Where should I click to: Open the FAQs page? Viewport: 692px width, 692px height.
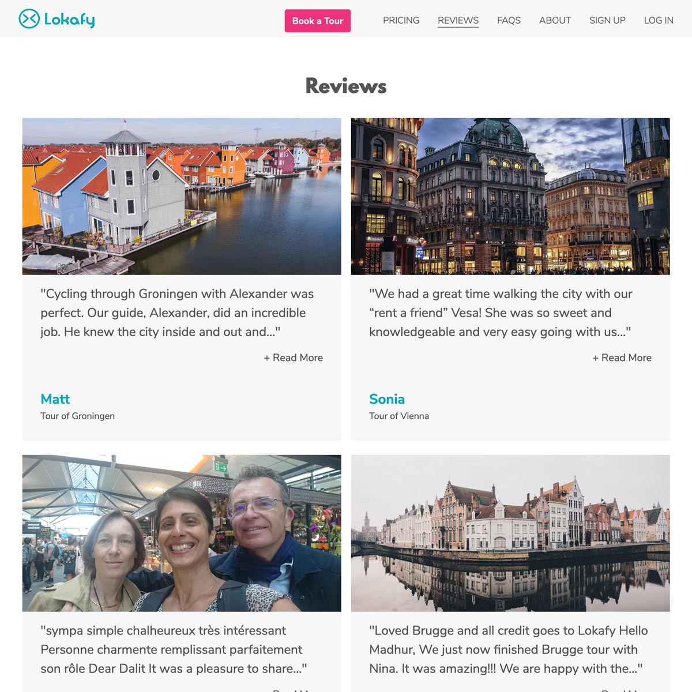click(x=509, y=20)
